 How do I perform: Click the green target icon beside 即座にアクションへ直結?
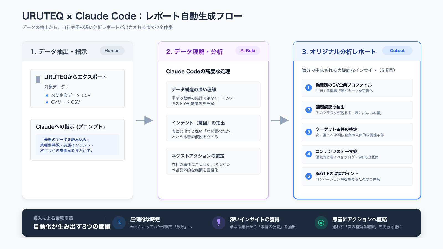tap(321, 223)
